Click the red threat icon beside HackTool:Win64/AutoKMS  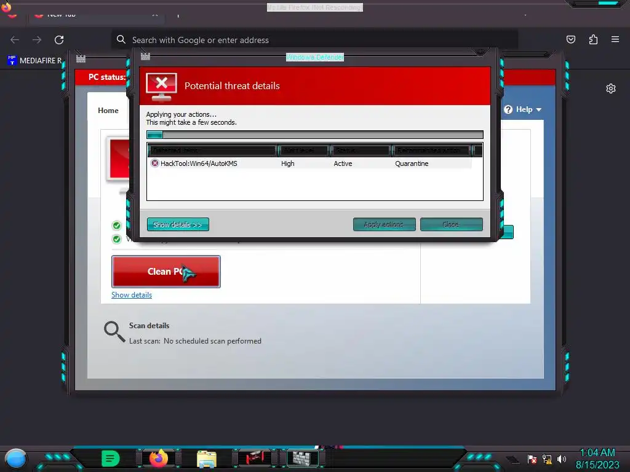154,163
